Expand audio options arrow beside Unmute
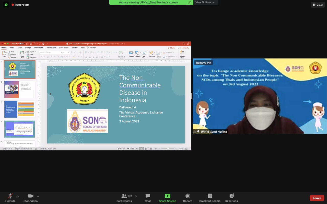The width and height of the screenshot is (327, 204). (18, 196)
